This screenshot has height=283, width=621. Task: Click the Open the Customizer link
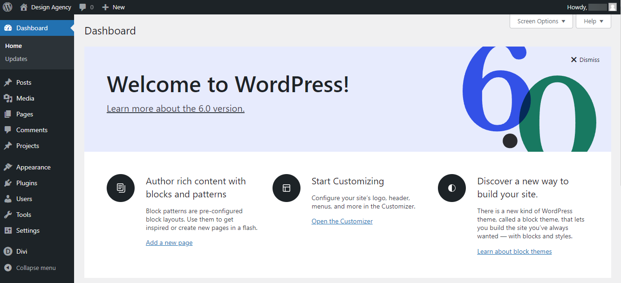(x=342, y=221)
